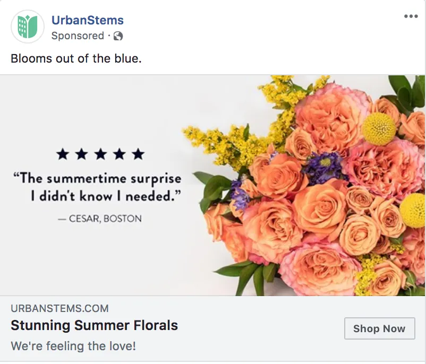Click the Sponsored label under UrbanStems
The height and width of the screenshot is (364, 426).
(x=78, y=36)
